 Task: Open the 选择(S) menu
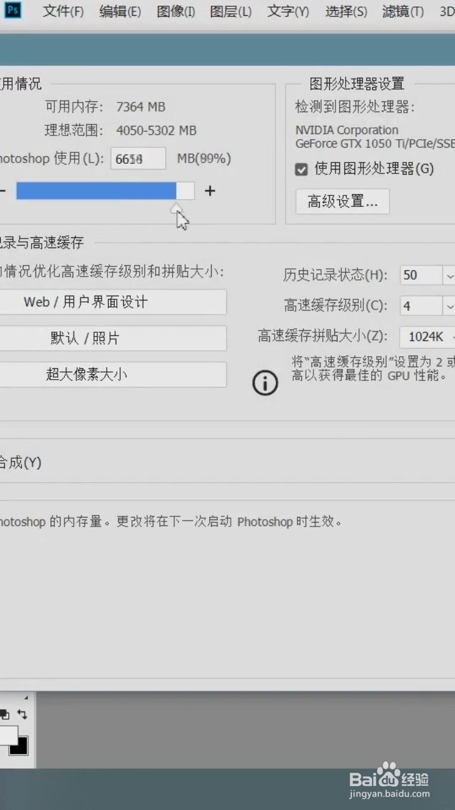click(x=346, y=11)
